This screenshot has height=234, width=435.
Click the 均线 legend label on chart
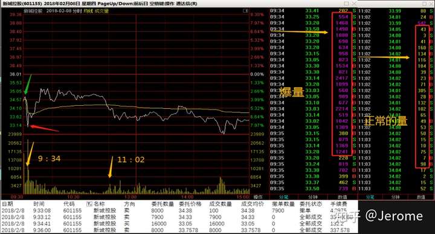coord(88,11)
